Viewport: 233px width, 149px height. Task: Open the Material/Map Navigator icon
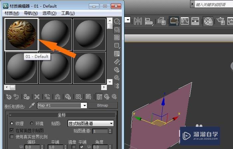click(x=117, y=86)
